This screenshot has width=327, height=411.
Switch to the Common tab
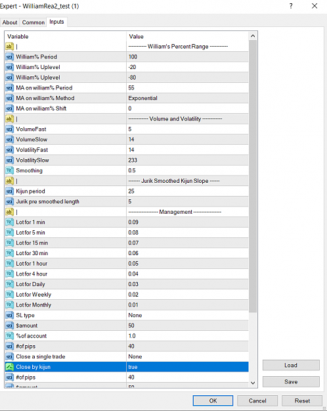click(x=33, y=22)
